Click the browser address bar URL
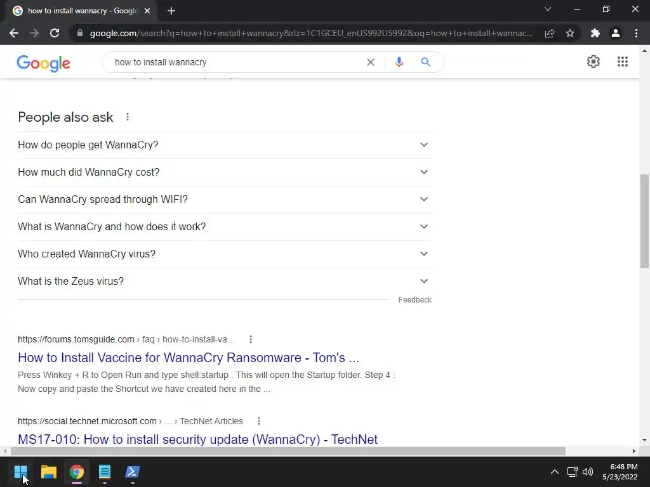The height and width of the screenshot is (487, 650). (311, 33)
